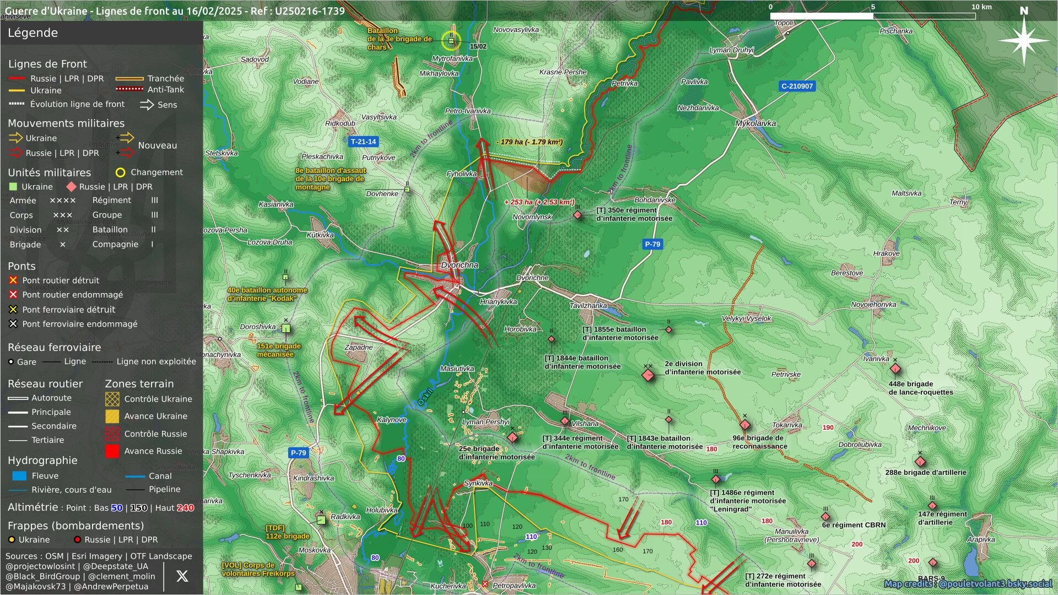Click the 25e brigade d'infanterie motorisée diamond
The width and height of the screenshot is (1058, 595).
point(512,437)
